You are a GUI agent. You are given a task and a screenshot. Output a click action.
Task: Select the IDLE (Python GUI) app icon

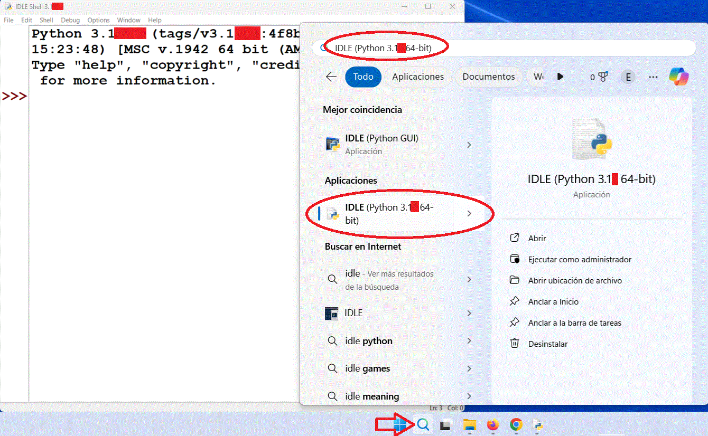point(333,144)
